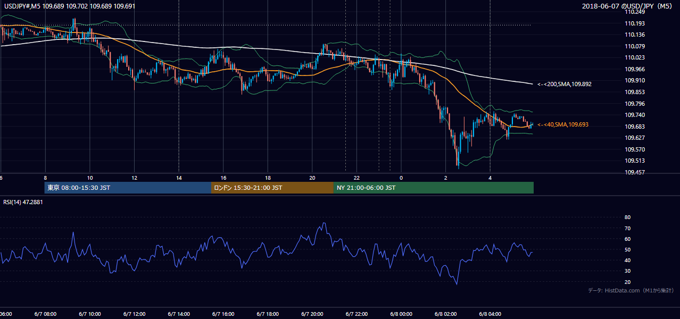Select the 6/7 16:00 date axis label

click(x=223, y=314)
